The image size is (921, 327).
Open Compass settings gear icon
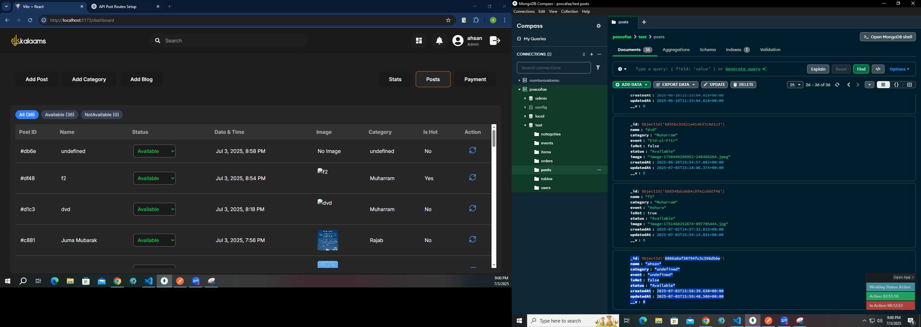(x=599, y=26)
